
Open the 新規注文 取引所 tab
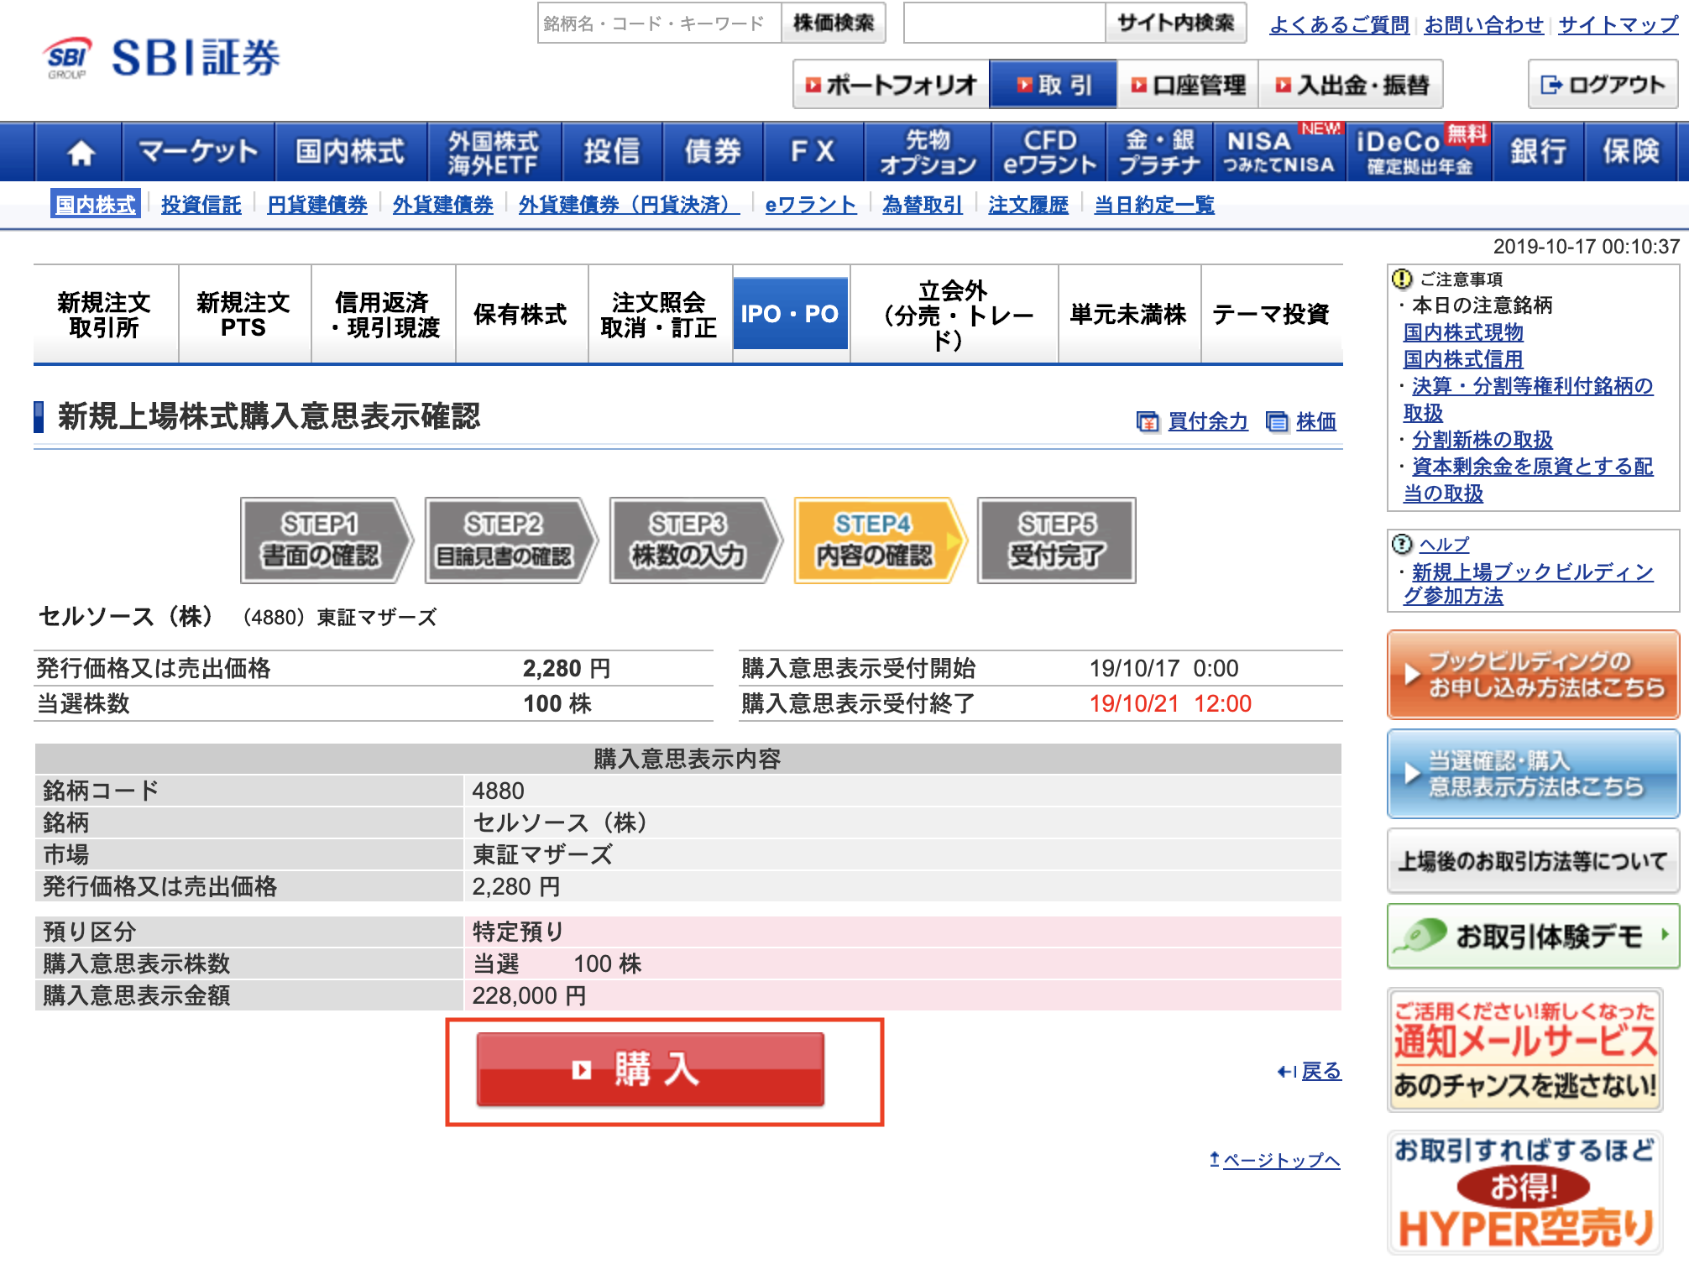(105, 315)
